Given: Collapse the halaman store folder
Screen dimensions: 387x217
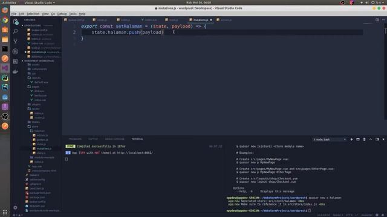Looking at the screenshot, I should (x=39, y=131).
